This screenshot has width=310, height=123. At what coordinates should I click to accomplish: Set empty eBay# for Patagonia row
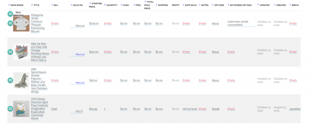coord(293,24)
